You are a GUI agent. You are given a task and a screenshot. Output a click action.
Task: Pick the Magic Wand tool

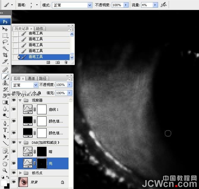pos(5,48)
